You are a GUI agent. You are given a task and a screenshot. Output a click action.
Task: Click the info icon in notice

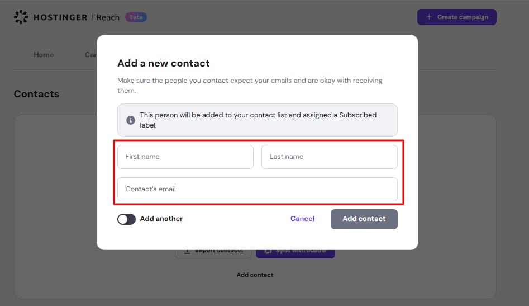(131, 120)
